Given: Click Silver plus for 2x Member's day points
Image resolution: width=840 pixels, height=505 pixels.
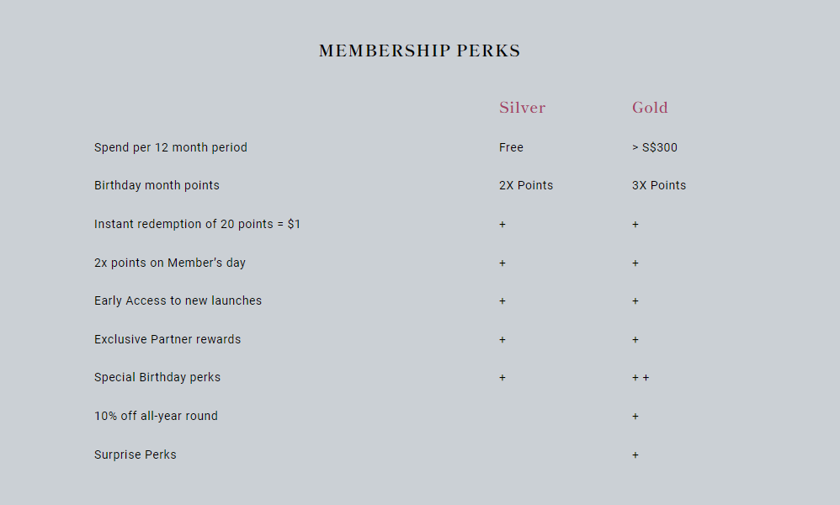Looking at the screenshot, I should [502, 263].
